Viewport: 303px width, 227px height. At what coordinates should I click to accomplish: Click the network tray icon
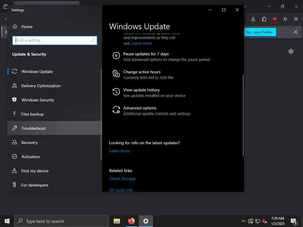coord(258,221)
